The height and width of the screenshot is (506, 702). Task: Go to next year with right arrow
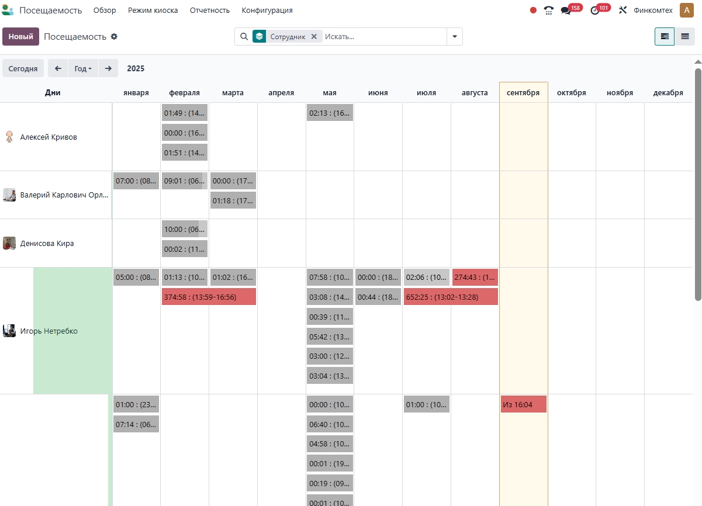pyautogui.click(x=108, y=68)
